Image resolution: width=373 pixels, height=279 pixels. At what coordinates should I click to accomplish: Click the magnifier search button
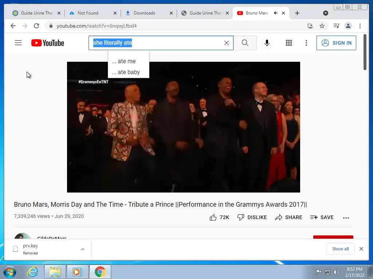(245, 43)
